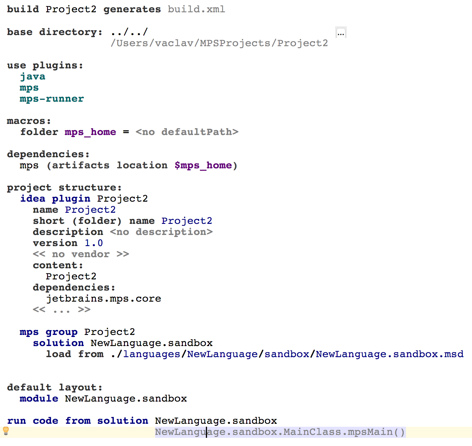Click the <no defaultPath> placeholder
The height and width of the screenshot is (446, 472).
click(187, 132)
